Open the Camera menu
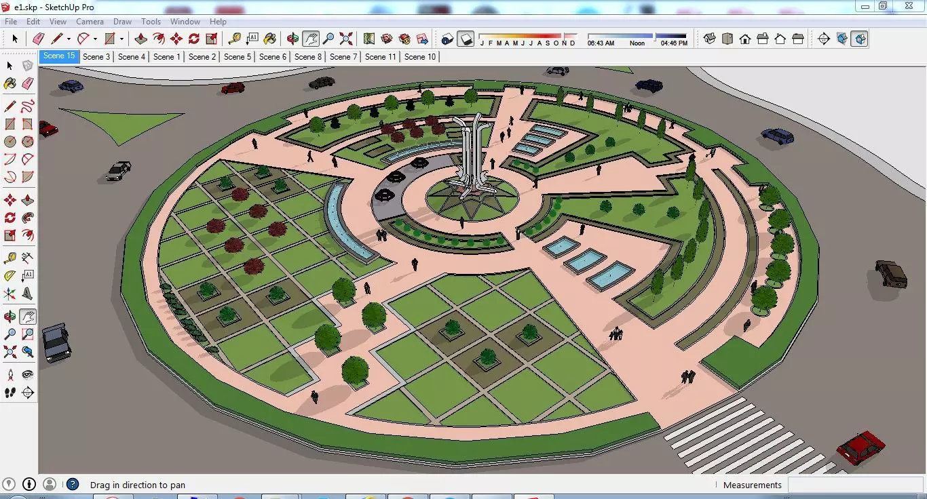This screenshot has height=499, width=927. (x=90, y=22)
